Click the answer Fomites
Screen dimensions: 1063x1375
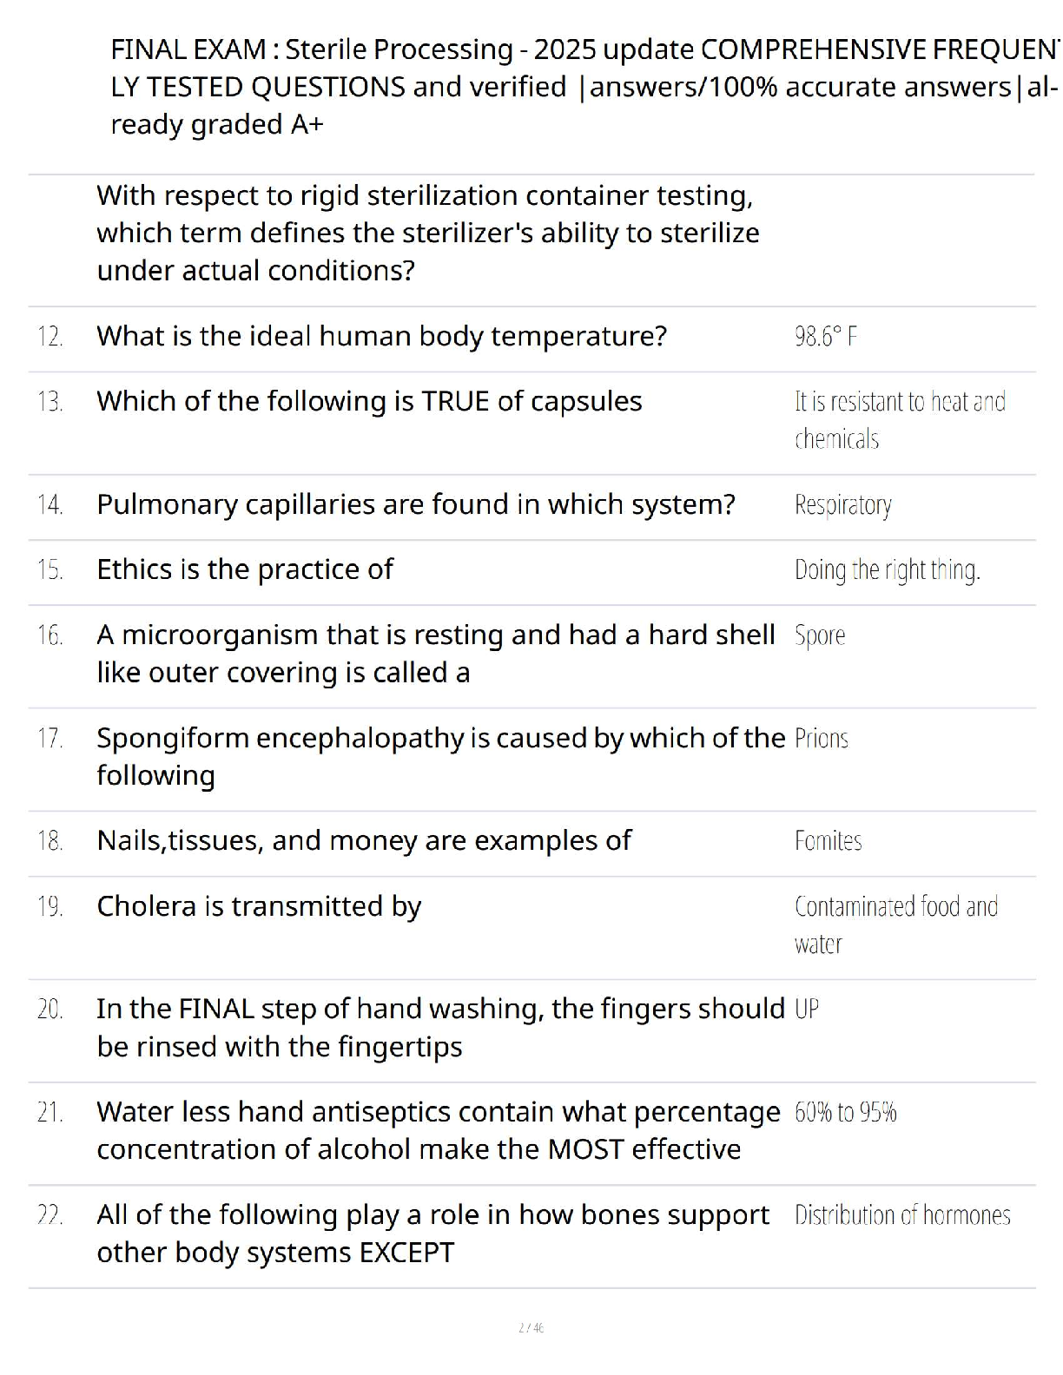click(828, 841)
